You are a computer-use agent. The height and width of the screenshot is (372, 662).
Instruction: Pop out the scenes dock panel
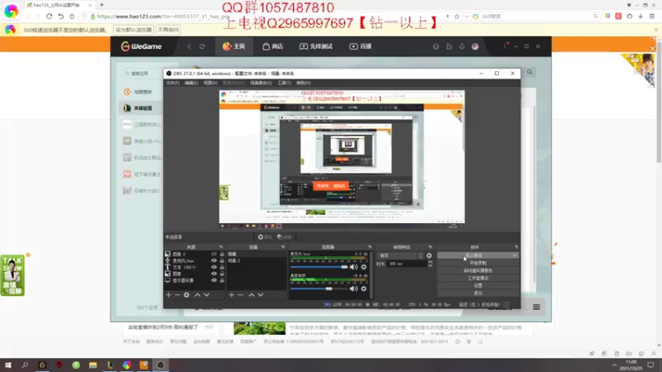pyautogui.click(x=283, y=246)
